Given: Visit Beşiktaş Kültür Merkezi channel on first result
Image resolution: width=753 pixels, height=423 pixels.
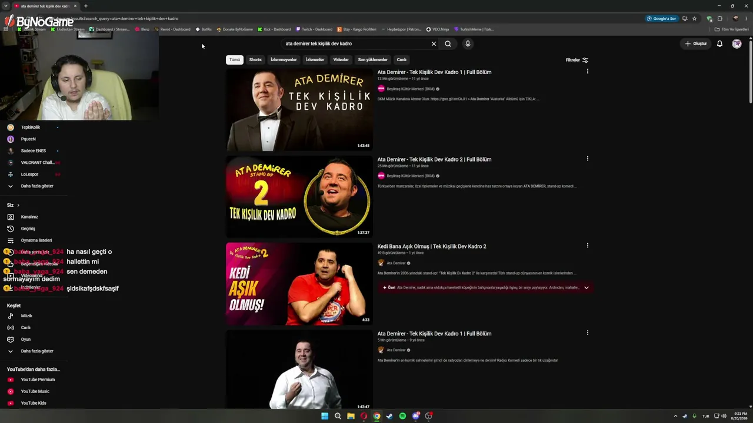Looking at the screenshot, I should pyautogui.click(x=411, y=89).
